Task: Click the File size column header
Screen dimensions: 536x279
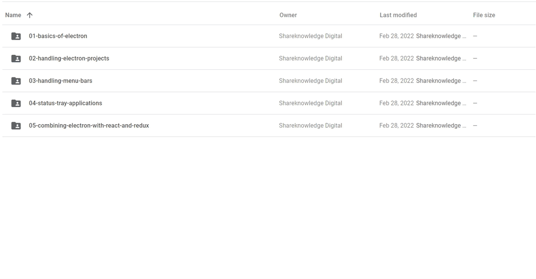Action: tap(484, 15)
